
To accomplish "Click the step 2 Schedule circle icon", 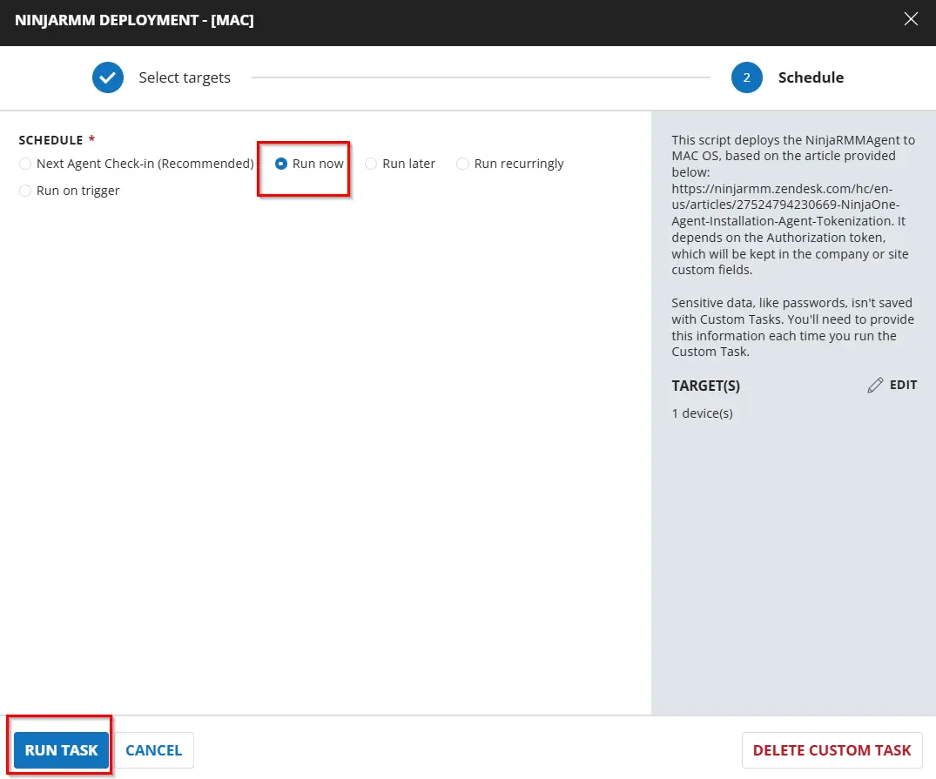I will pos(746,77).
